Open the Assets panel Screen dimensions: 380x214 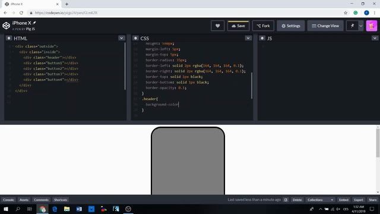click(x=24, y=200)
